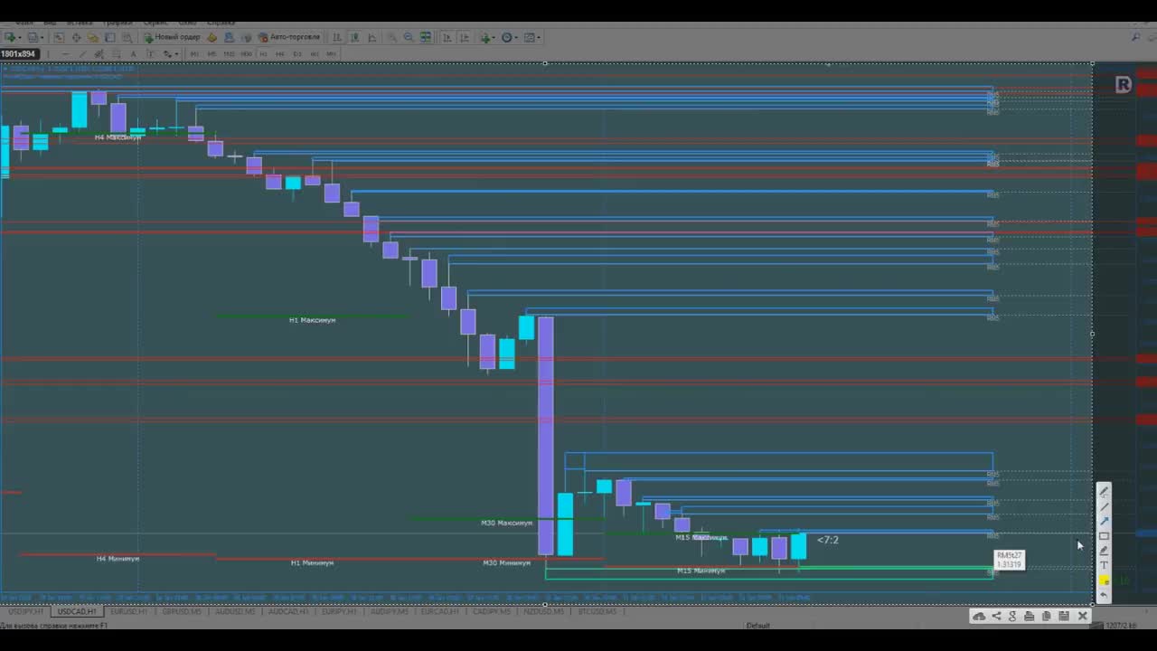
Task: Expand the templates dropdown
Action: [539, 37]
